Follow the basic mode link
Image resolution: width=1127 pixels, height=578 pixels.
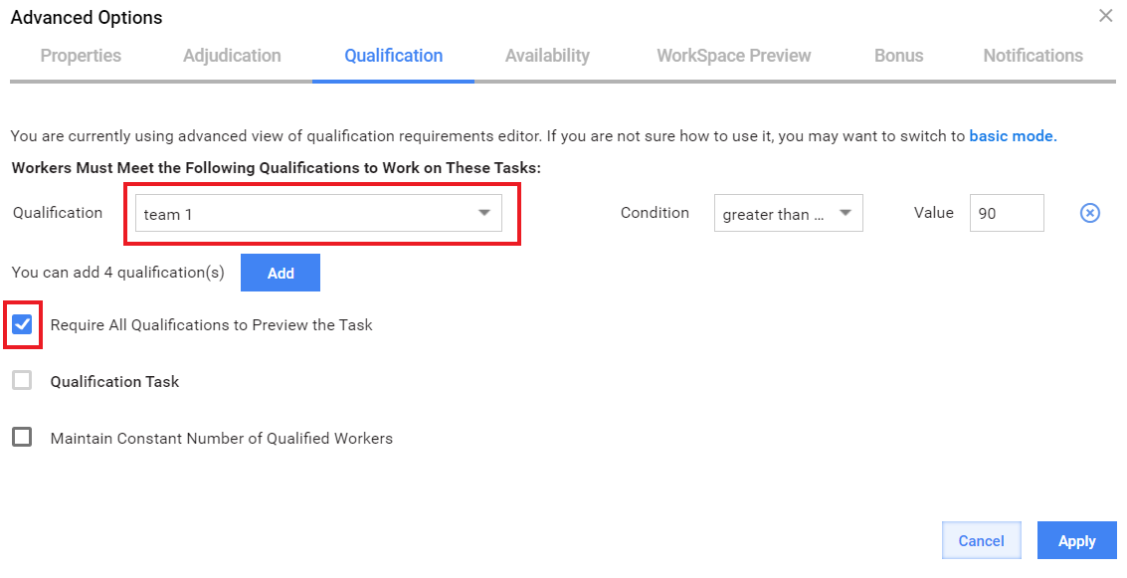coord(1013,136)
